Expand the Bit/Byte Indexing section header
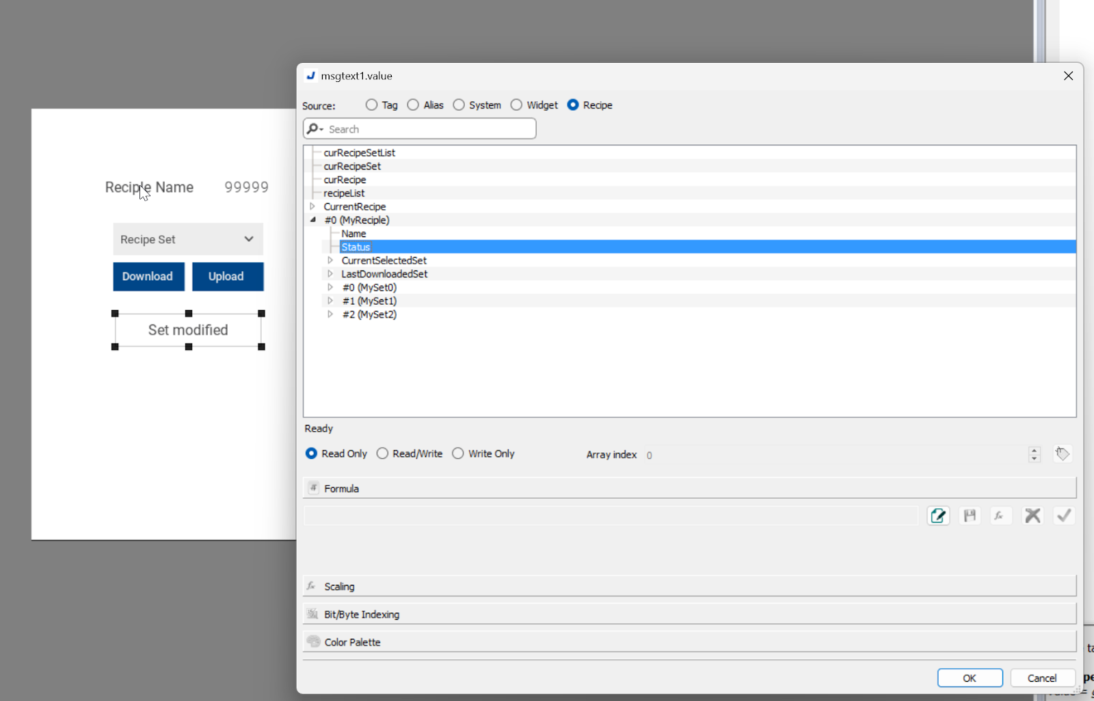Viewport: 1094px width, 701px height. 689,614
